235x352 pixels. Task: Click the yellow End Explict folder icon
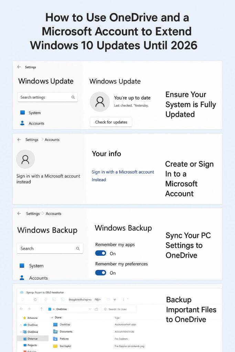[55, 346]
